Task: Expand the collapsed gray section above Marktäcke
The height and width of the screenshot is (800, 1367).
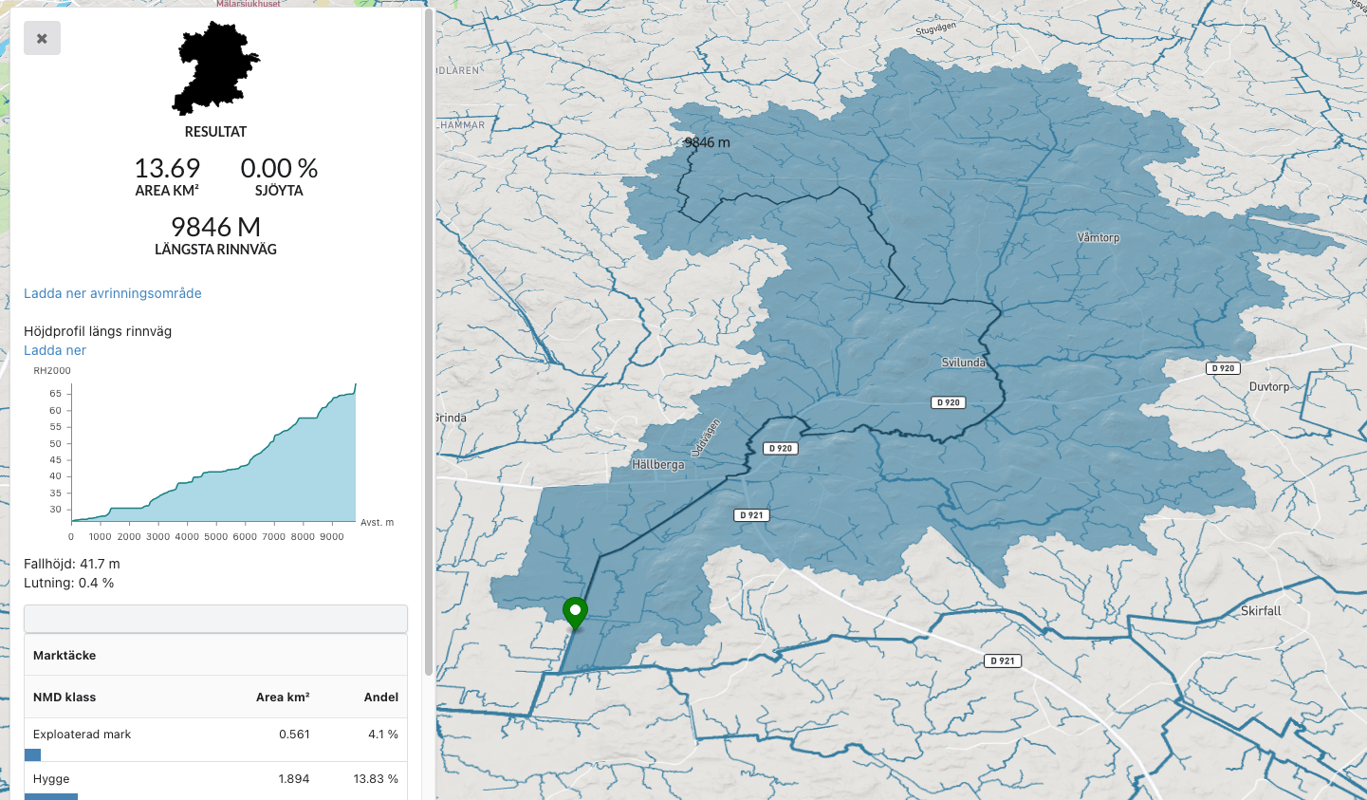Action: pos(215,619)
